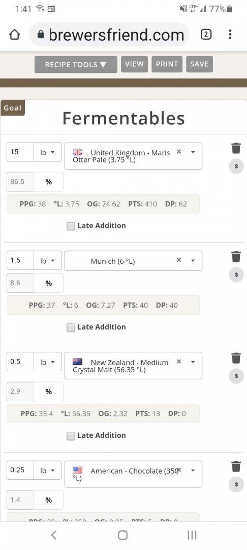Image resolution: width=247 pixels, height=550 pixels.
Task: Expand the Maris Otter Pale fermentable dropdown
Action: [x=193, y=152]
